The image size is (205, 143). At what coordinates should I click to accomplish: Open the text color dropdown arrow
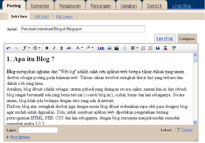(82, 48)
